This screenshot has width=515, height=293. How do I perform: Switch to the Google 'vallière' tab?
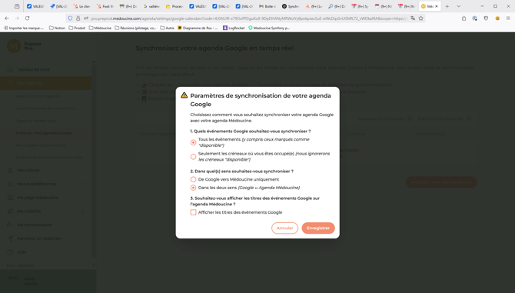coord(151,6)
